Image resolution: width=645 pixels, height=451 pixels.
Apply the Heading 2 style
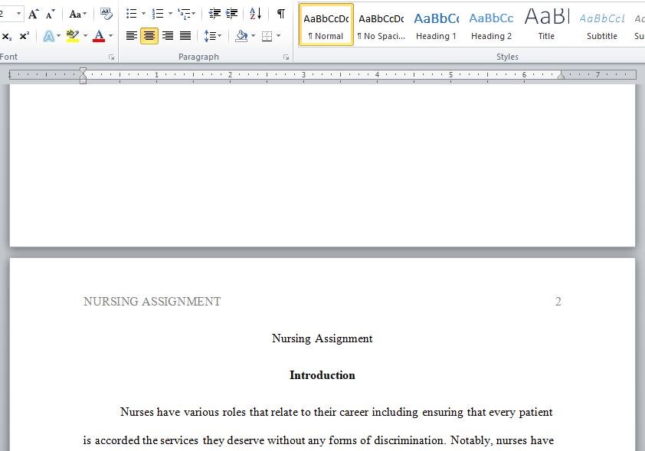pyautogui.click(x=491, y=25)
